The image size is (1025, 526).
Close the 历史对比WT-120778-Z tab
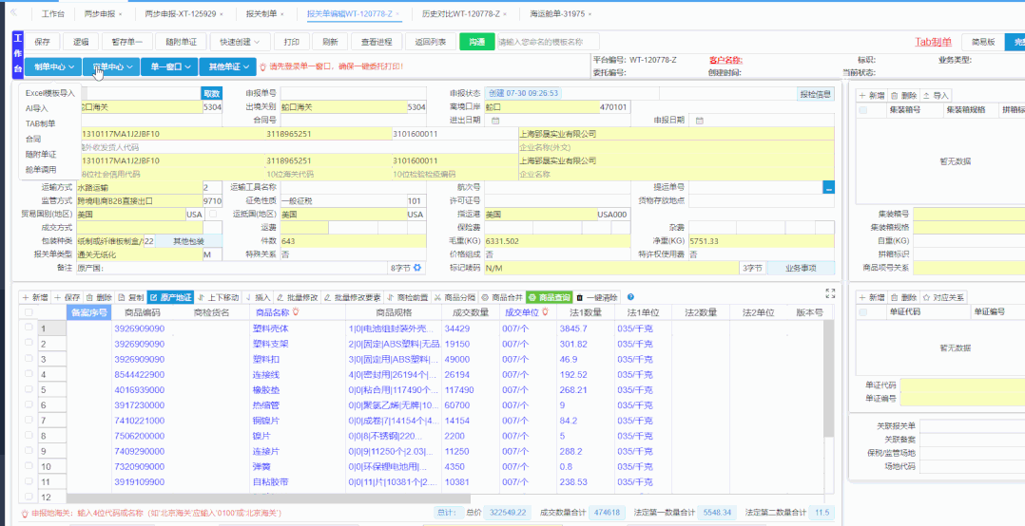pyautogui.click(x=506, y=13)
